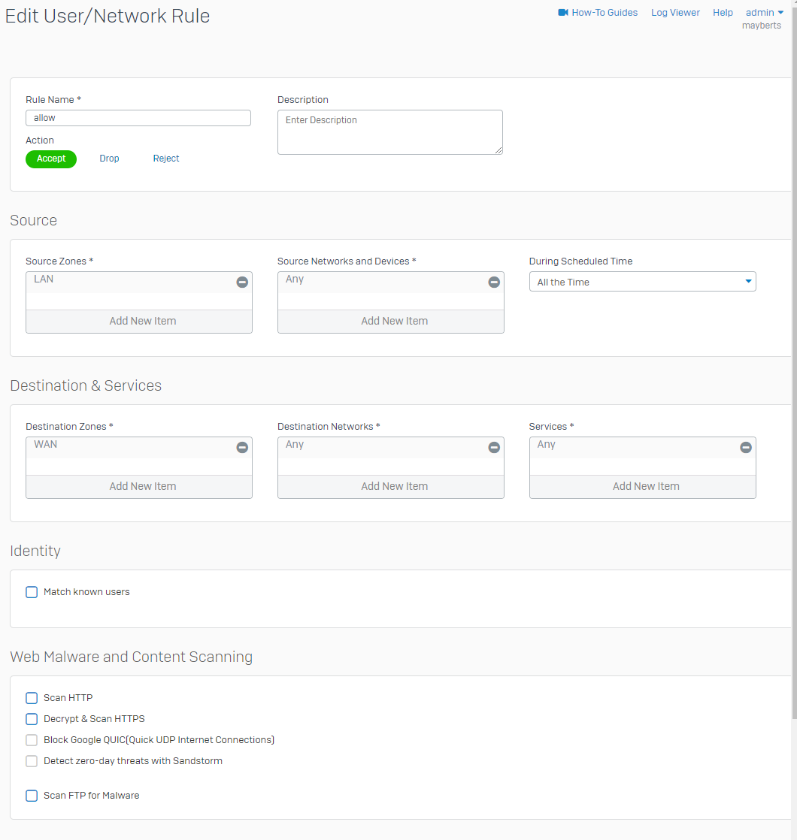This screenshot has width=797, height=840.
Task: Open the Help link
Action: [x=723, y=13]
